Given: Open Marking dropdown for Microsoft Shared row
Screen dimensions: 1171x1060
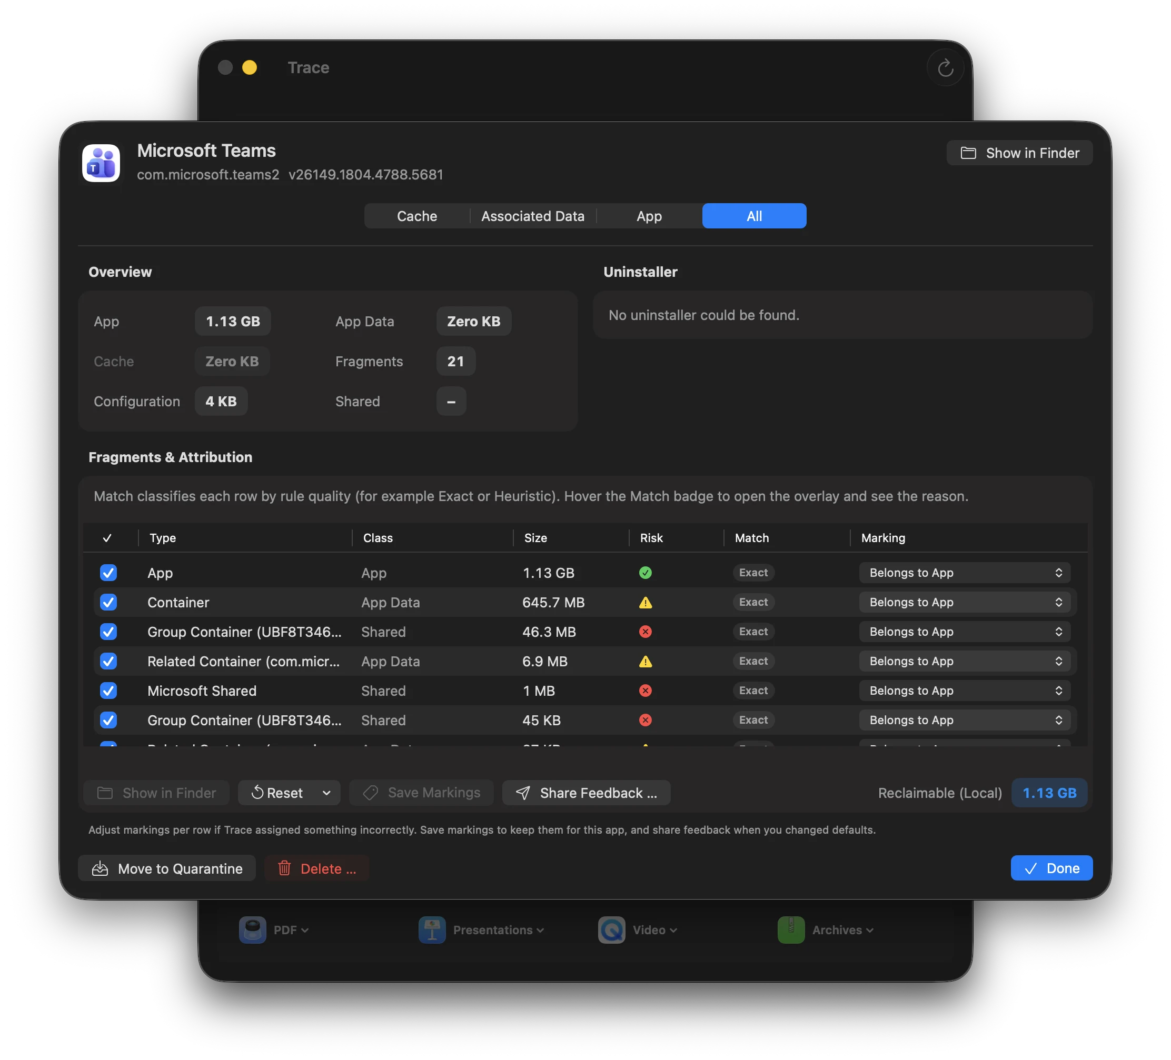Looking at the screenshot, I should coord(965,691).
